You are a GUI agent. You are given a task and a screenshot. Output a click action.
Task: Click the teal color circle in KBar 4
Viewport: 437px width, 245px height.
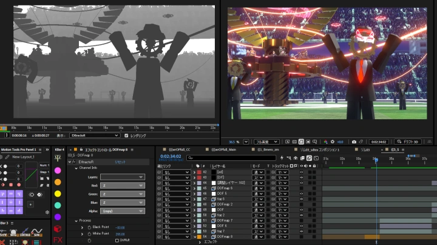[x=58, y=205]
